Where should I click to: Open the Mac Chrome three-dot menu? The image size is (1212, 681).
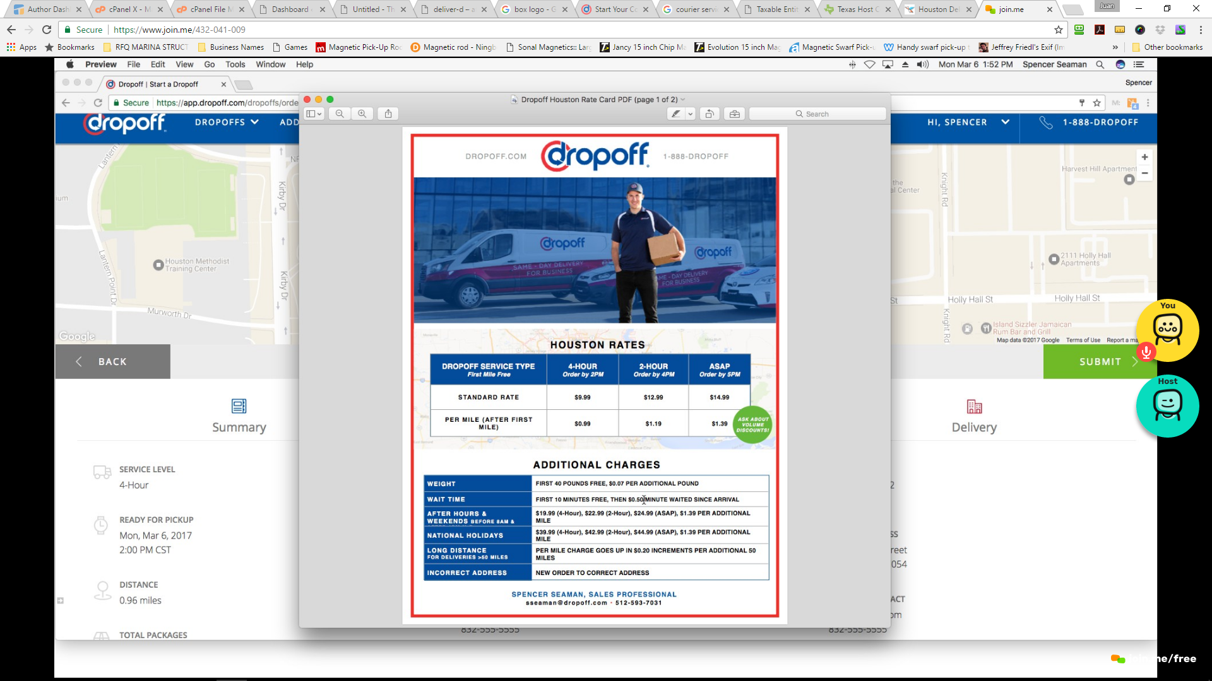tap(1148, 103)
